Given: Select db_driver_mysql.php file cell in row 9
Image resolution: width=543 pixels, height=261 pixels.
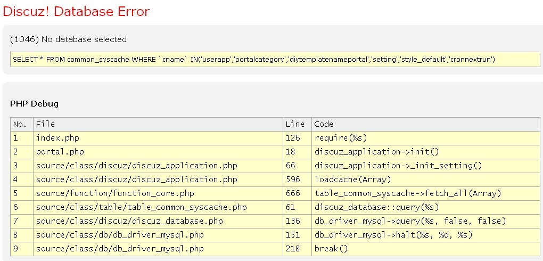Looking at the screenshot, I should [158, 249].
